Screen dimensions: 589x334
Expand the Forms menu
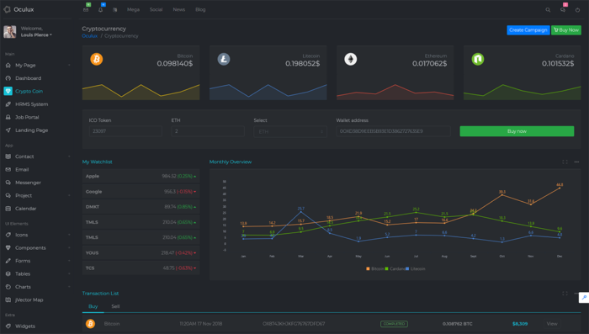coord(38,261)
